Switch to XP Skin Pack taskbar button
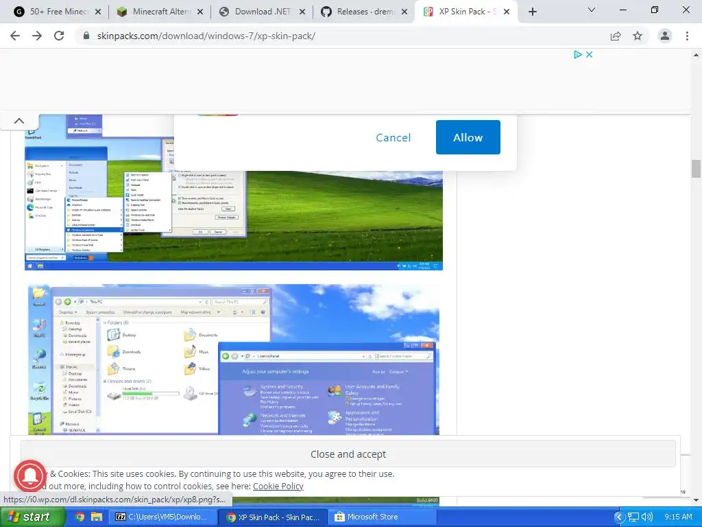Screen dimensions: 702x527 tap(274, 517)
